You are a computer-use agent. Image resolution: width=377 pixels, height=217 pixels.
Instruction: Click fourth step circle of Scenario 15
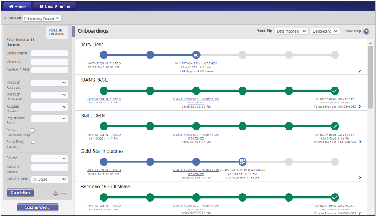click(x=242, y=197)
